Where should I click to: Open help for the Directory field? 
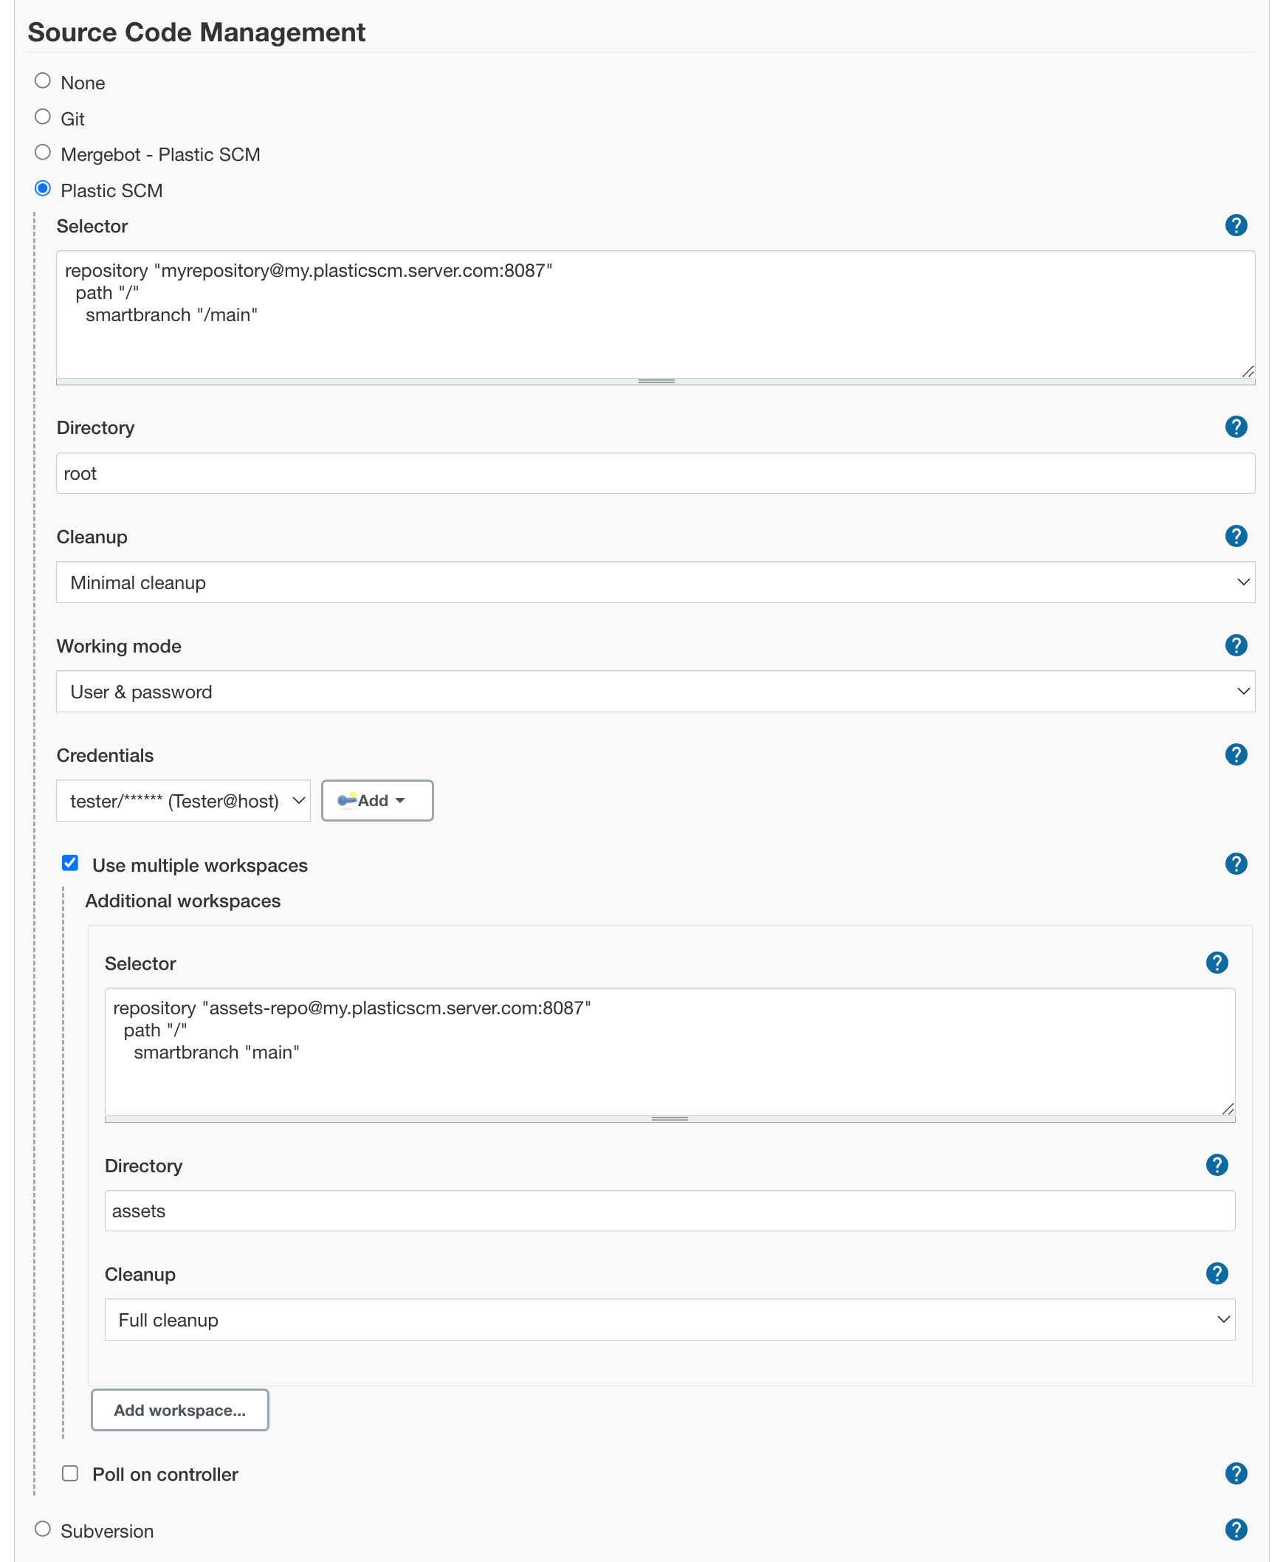1236,427
